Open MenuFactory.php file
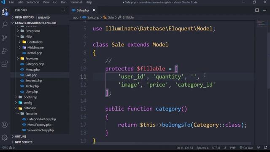The image size is (270, 152). (x=39, y=125)
